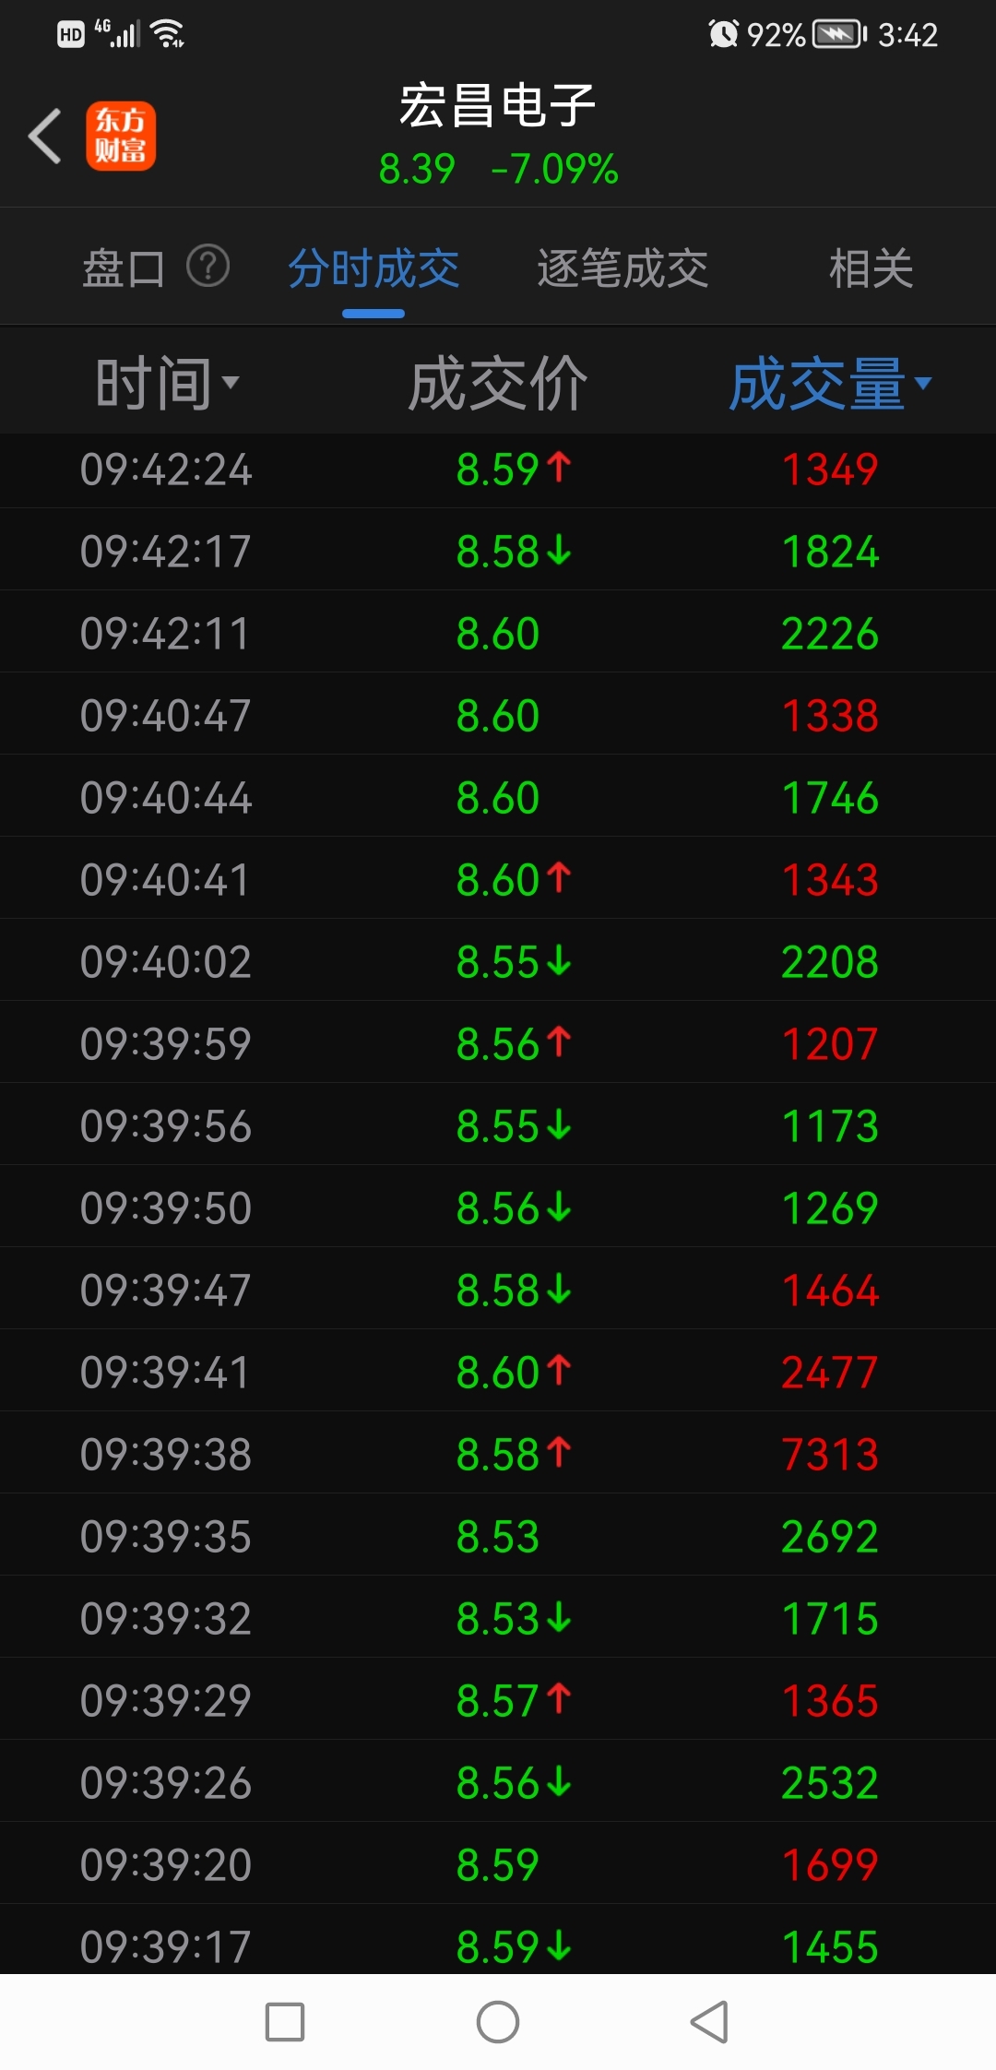Tap volume 1207 at 09:39:59

click(x=830, y=1044)
